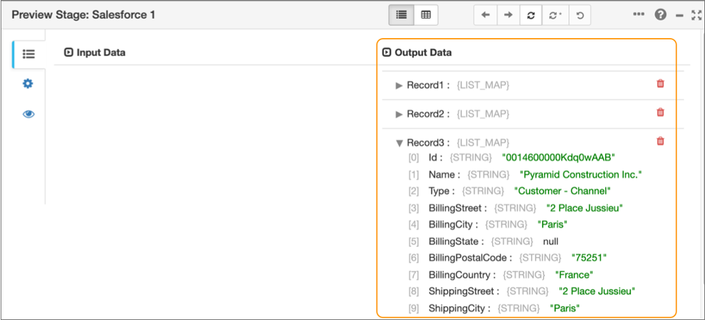Click the eye icon in left sidebar

[x=28, y=114]
